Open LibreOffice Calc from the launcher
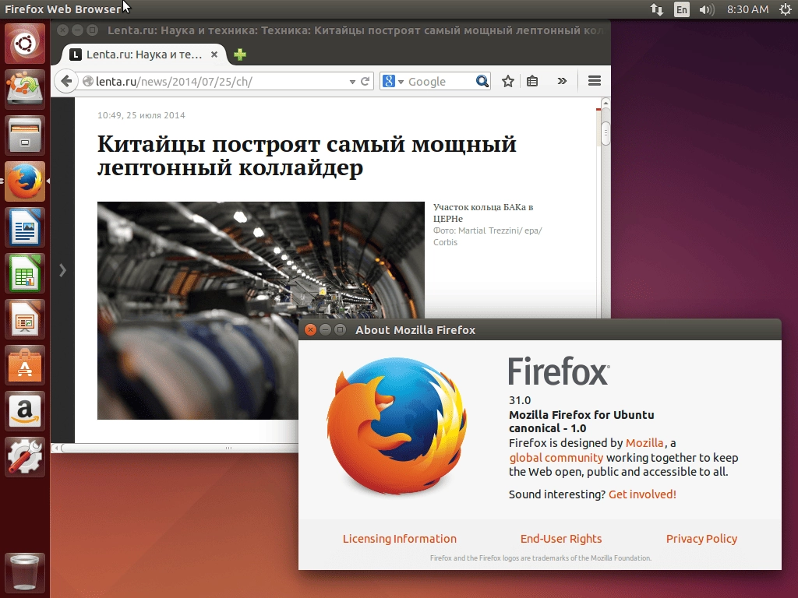The width and height of the screenshot is (798, 598). pos(25,273)
